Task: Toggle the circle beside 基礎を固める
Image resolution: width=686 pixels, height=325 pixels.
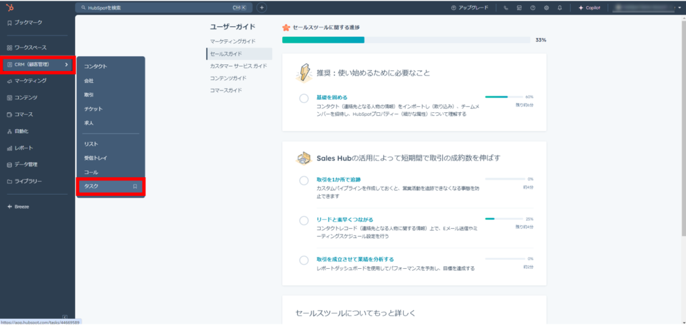Action: (304, 99)
